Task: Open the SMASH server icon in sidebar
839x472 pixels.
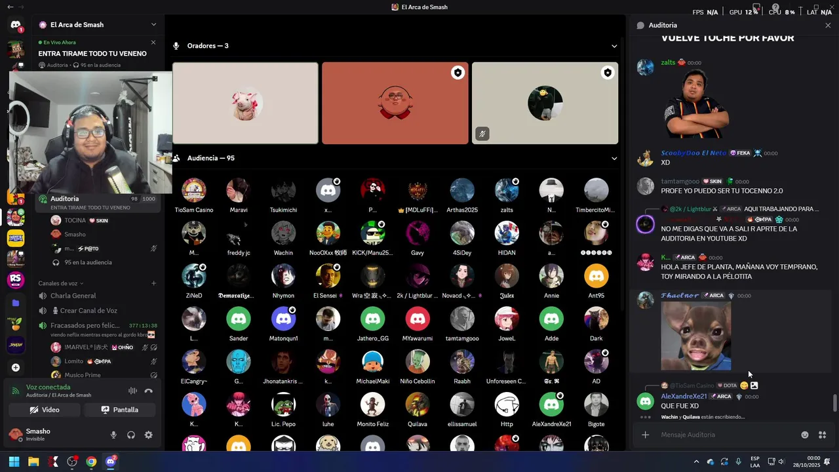Action: coord(15,345)
